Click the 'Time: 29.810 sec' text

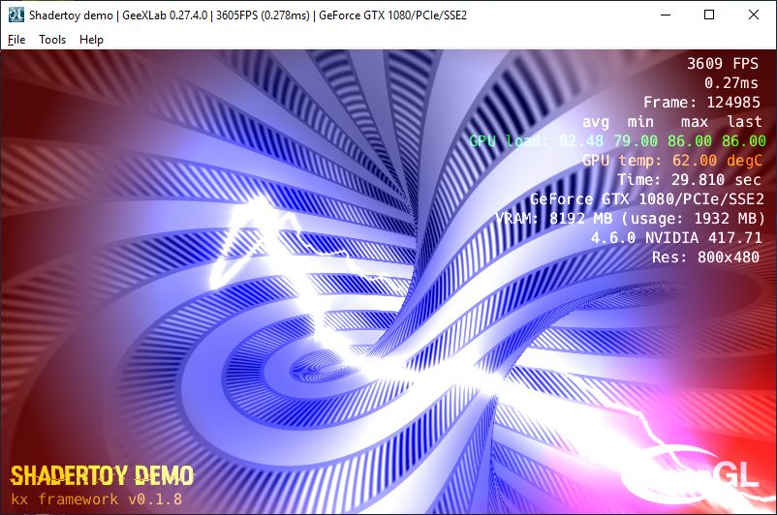tap(689, 180)
